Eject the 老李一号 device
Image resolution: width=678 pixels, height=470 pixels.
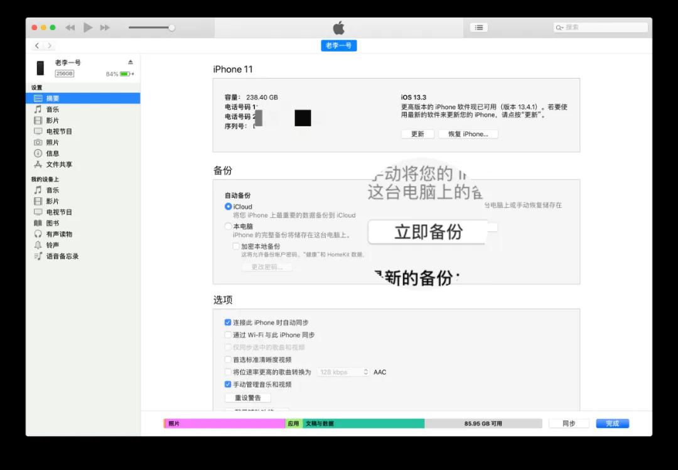[131, 62]
